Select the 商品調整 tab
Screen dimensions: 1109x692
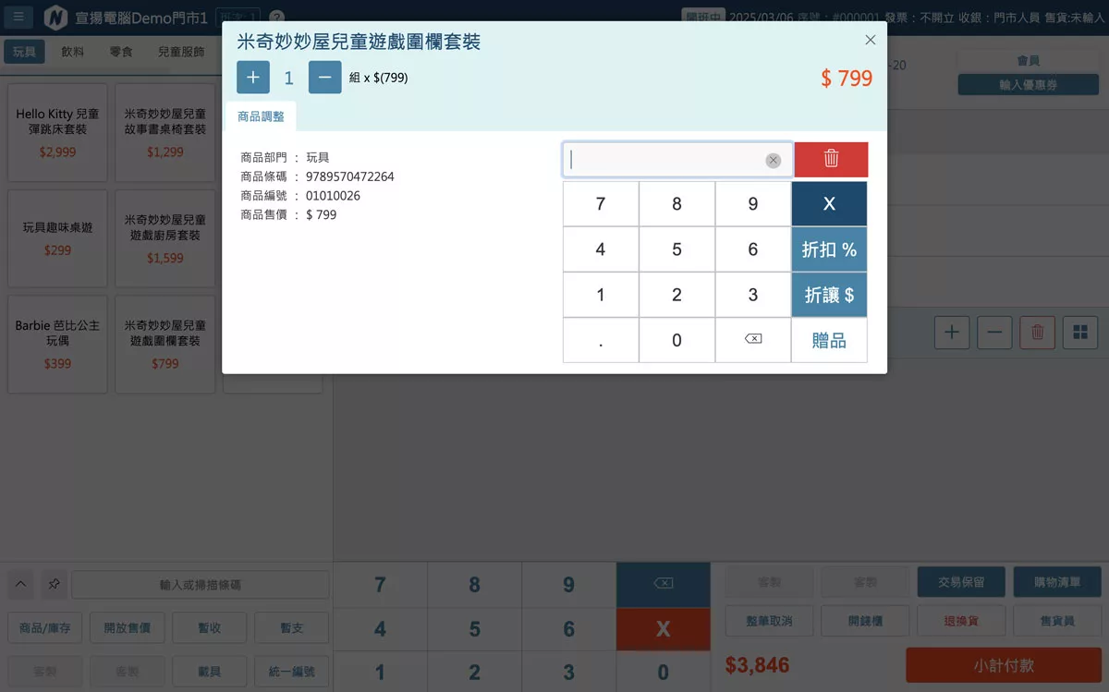pyautogui.click(x=261, y=116)
